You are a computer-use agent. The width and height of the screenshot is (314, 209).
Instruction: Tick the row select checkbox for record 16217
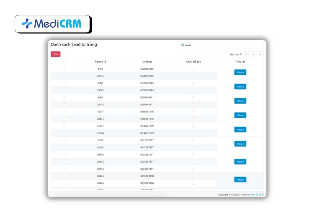(64, 112)
